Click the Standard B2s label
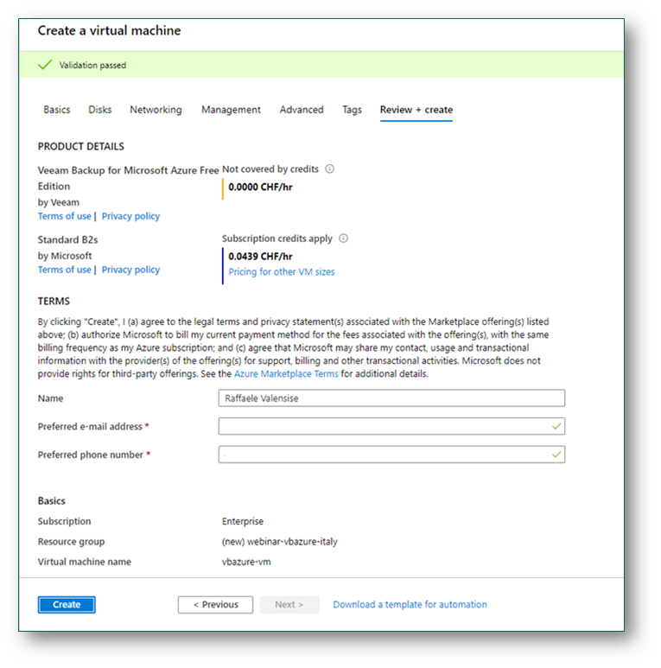661x668 pixels. [67, 240]
